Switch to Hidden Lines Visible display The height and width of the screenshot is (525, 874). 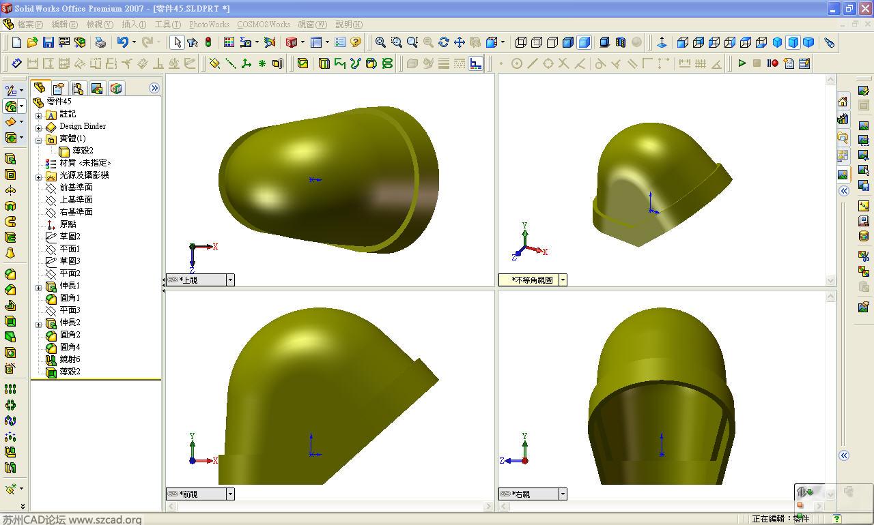537,42
